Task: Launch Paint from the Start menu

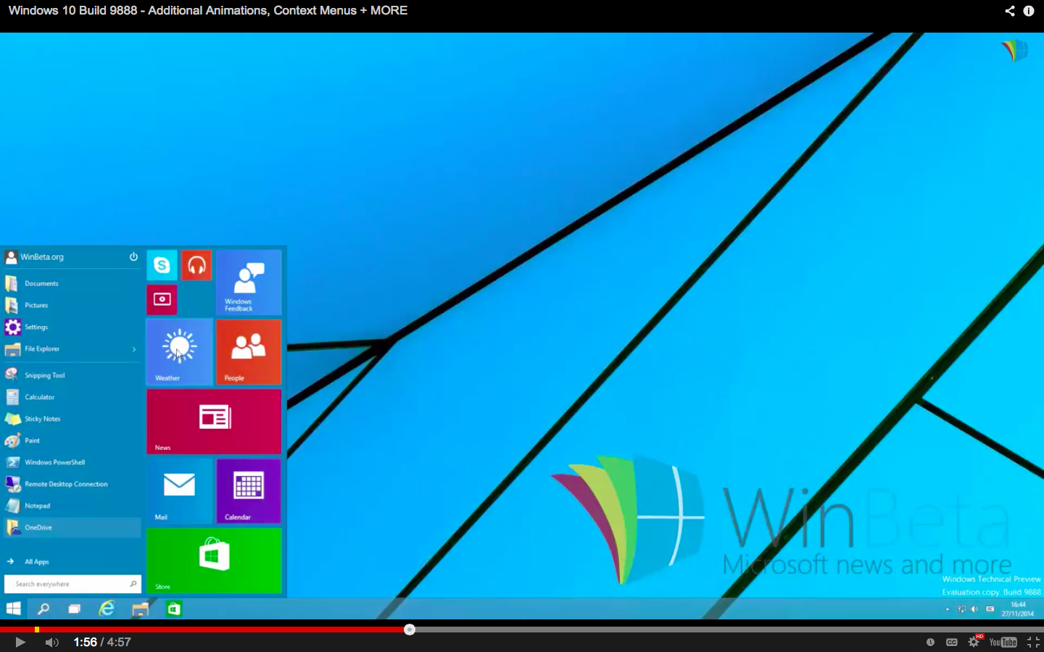Action: [x=72, y=440]
